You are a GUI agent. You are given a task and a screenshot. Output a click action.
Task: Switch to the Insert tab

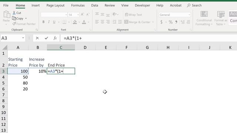[36, 6]
